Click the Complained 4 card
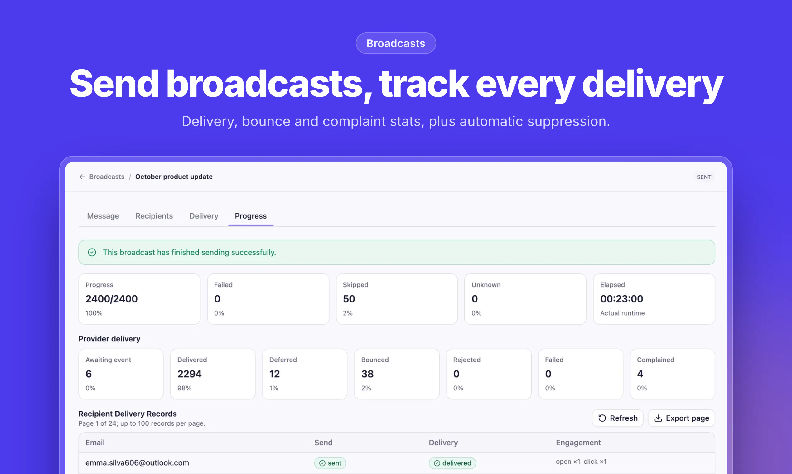Viewport: 792px width, 474px height. pyautogui.click(x=673, y=374)
